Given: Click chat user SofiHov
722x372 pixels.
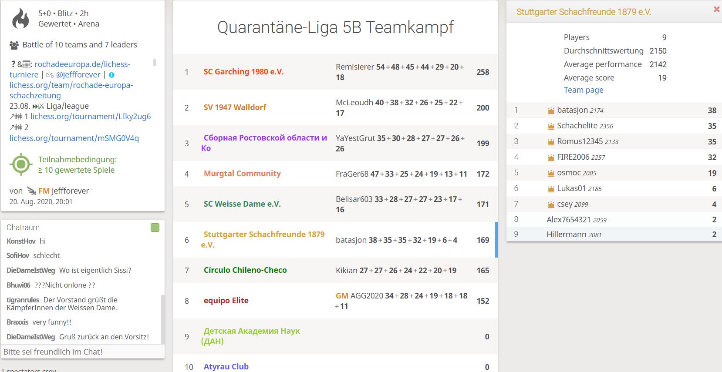Looking at the screenshot, I should pyautogui.click(x=18, y=255).
